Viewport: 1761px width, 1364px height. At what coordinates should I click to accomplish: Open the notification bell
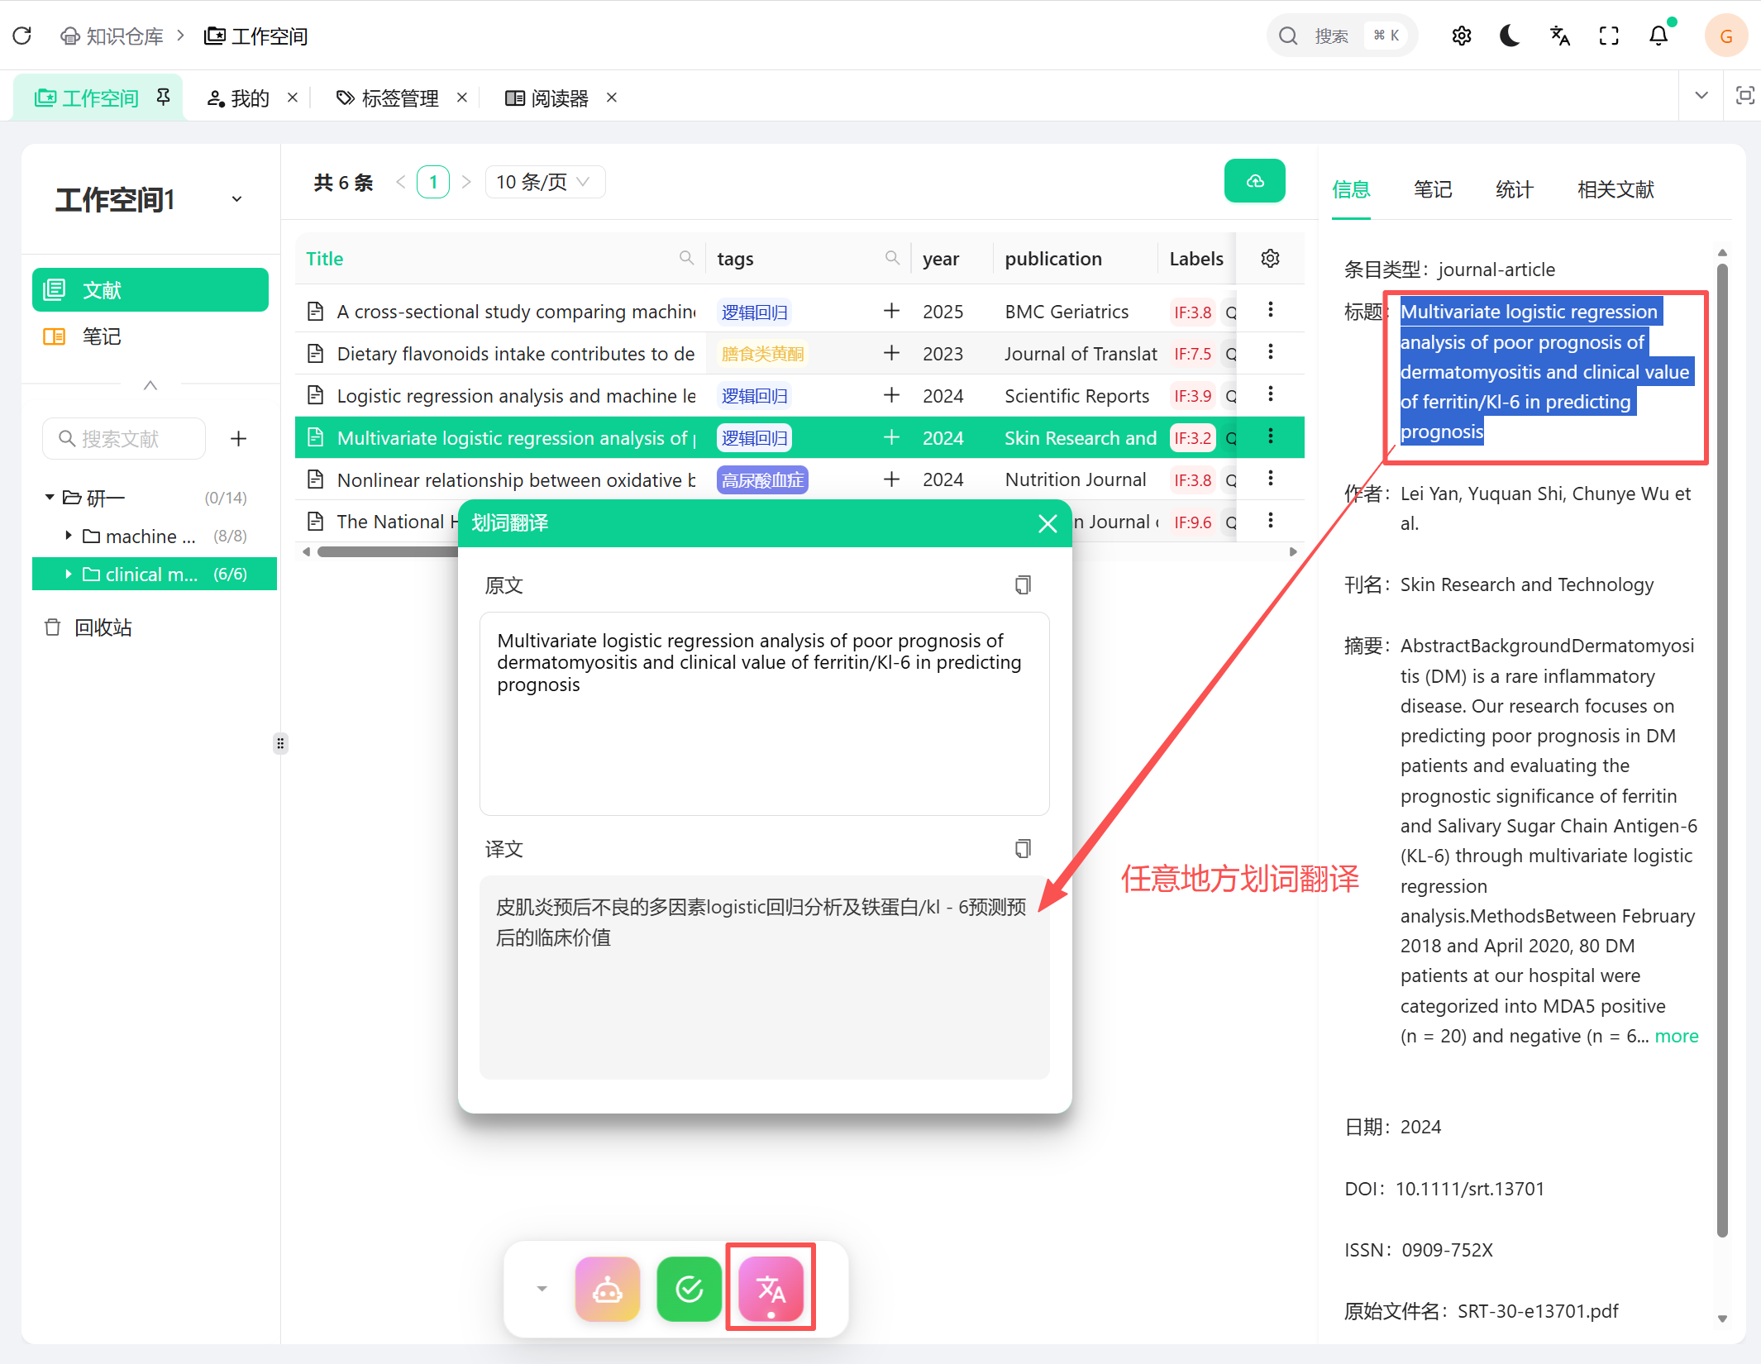click(1659, 35)
